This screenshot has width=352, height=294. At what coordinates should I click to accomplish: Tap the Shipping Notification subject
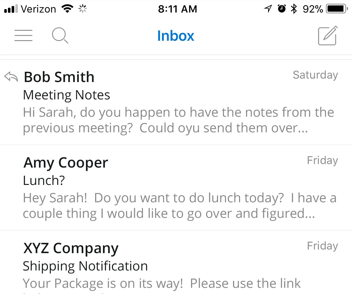point(85,266)
